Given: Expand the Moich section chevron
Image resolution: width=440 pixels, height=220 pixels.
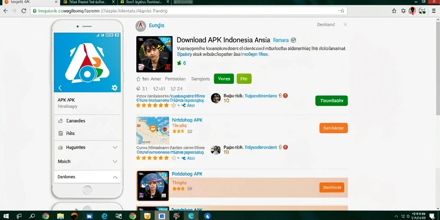Looking at the screenshot, I should [x=115, y=162].
